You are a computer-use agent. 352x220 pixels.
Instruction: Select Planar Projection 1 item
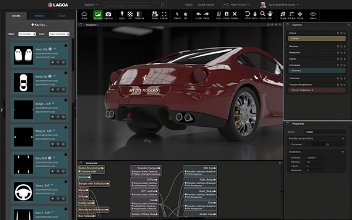click(x=317, y=90)
